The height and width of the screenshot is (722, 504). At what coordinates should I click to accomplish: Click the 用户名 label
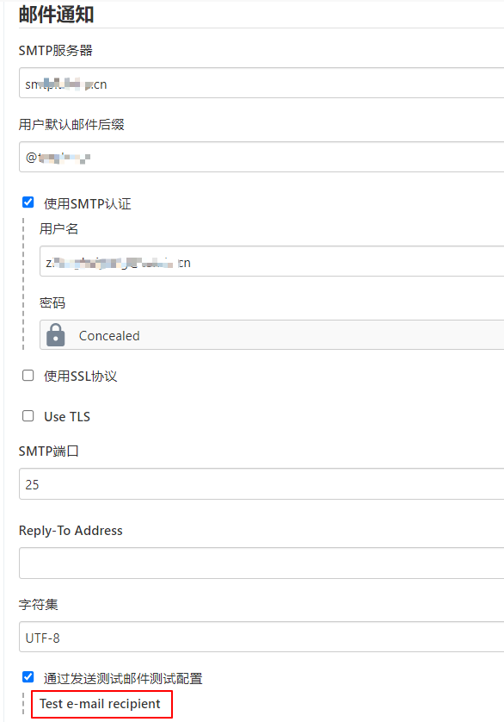(x=58, y=229)
